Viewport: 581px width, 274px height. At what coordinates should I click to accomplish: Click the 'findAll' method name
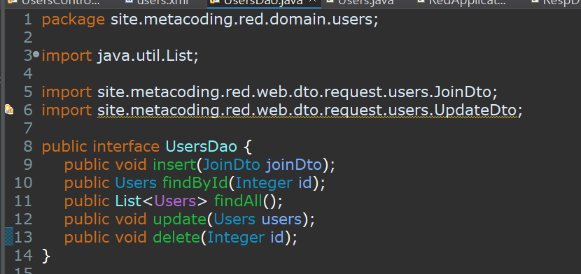[238, 201]
